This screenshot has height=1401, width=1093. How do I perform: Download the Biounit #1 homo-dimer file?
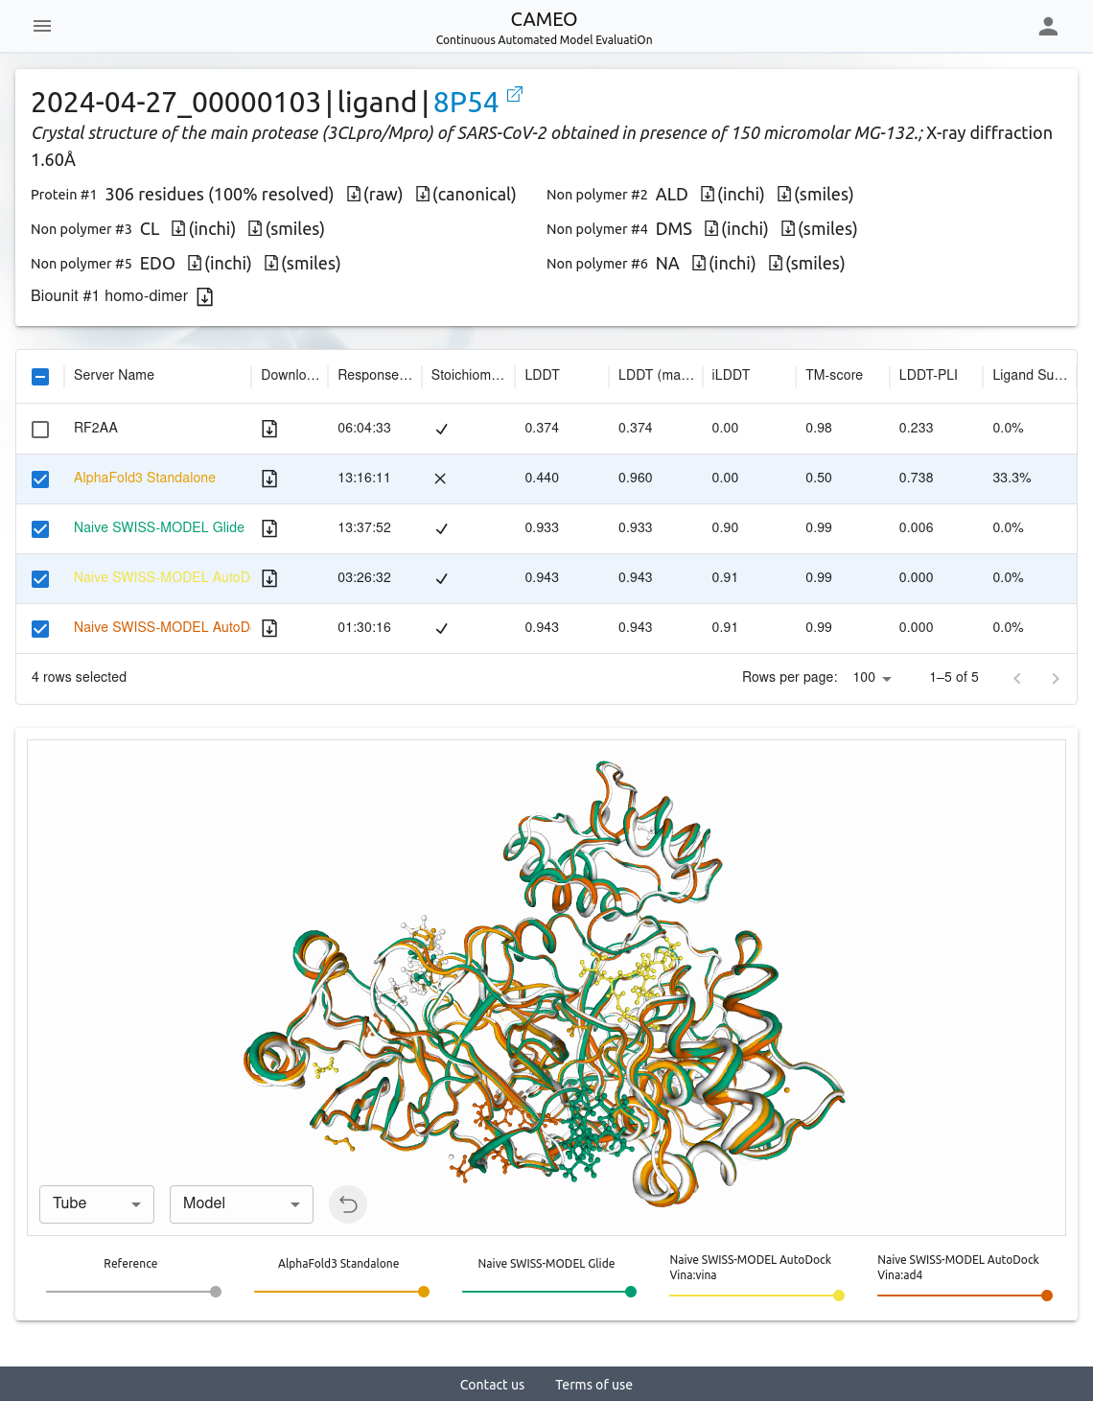(205, 297)
